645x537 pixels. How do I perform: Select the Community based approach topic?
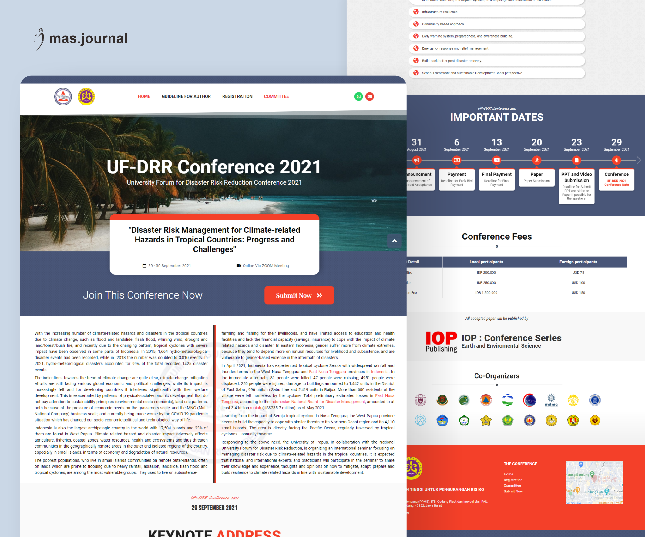coord(497,24)
